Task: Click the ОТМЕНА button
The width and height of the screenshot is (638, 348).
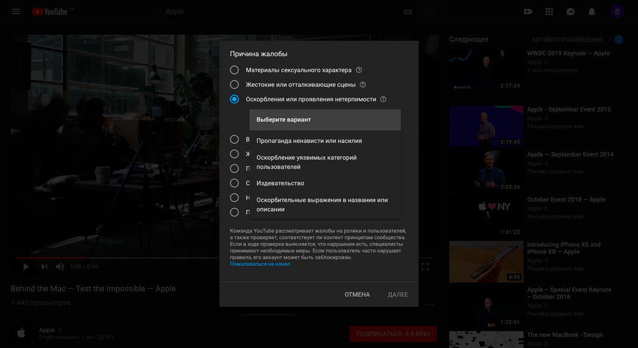Action: [357, 294]
